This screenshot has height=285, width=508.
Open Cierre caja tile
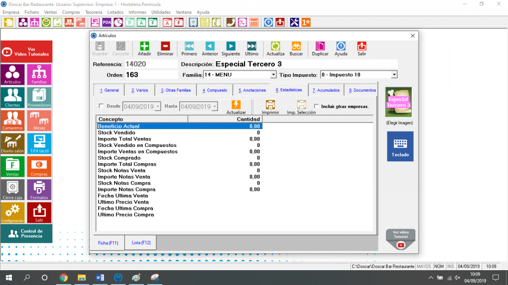[12, 190]
